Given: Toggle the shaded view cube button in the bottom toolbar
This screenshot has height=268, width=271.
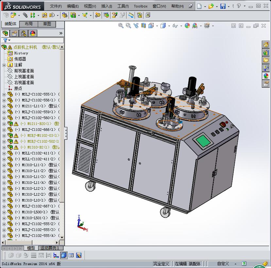Looking at the screenshot, I should pos(64,255).
